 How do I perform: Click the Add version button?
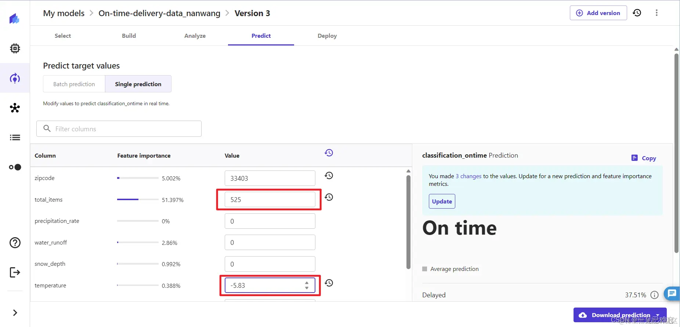click(x=598, y=13)
